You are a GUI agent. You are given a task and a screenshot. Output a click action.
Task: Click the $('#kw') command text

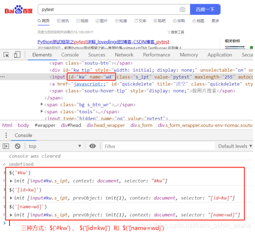point(20,173)
